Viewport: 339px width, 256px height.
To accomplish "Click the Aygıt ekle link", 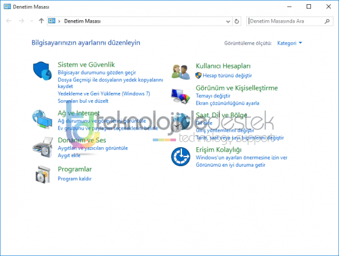I will pyautogui.click(x=69, y=155).
